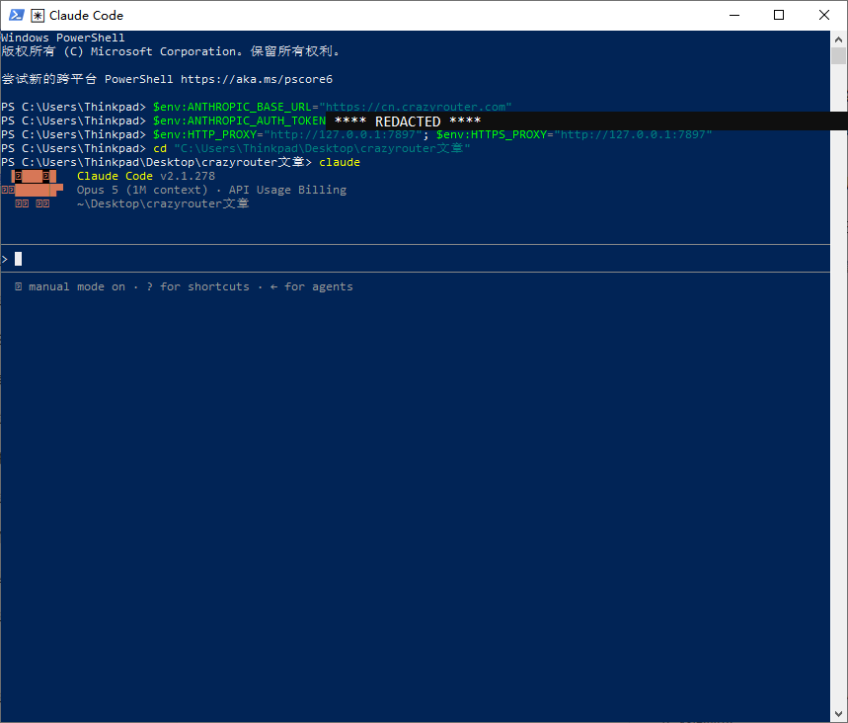Click the Claude orange pixel mascot logo
The height and width of the screenshot is (723, 848).
tap(34, 190)
